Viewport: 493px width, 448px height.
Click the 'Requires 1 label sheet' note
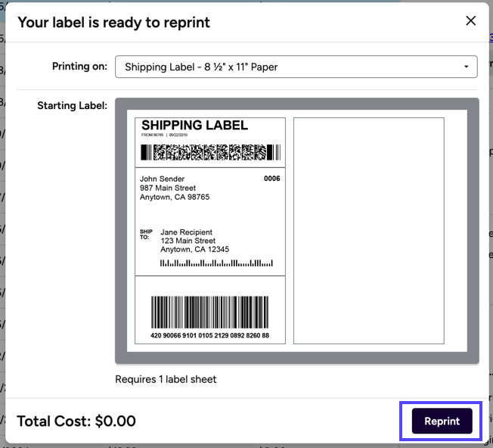point(166,379)
